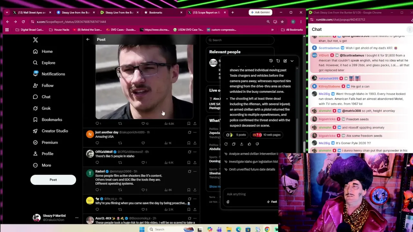Give thumbs down to Grok response
The image size is (413, 232).
pyautogui.click(x=257, y=144)
